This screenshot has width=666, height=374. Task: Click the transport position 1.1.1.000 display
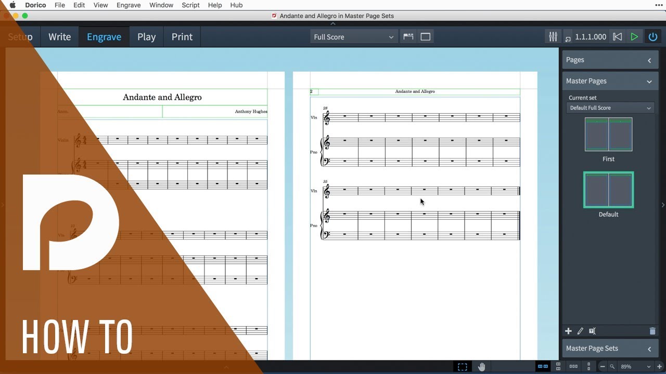[591, 37]
